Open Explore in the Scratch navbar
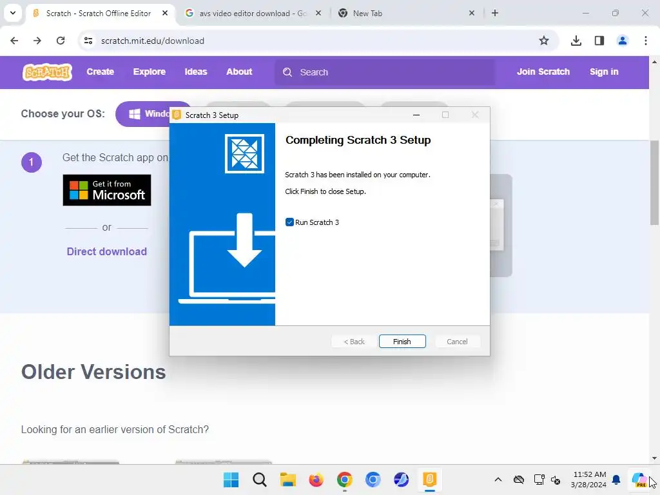Screen dimensions: 660x495 (150, 72)
